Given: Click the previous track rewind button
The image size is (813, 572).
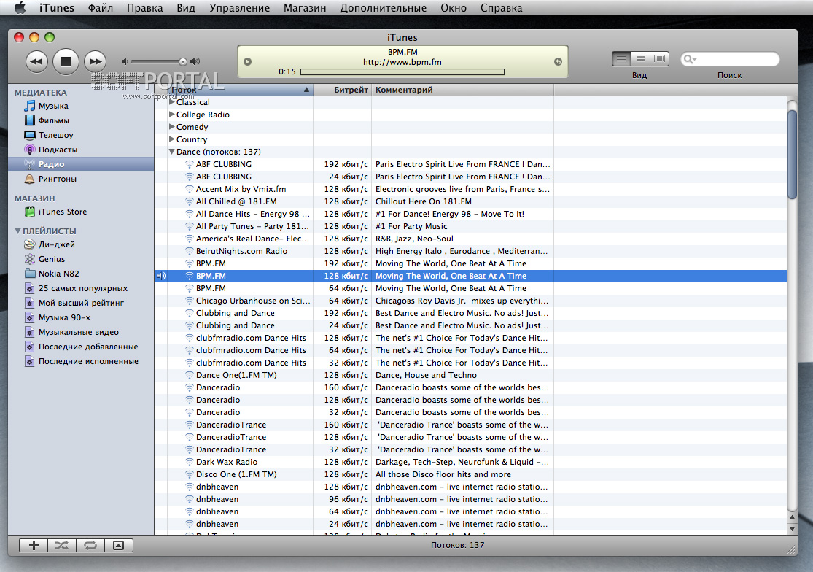Looking at the screenshot, I should [x=36, y=62].
